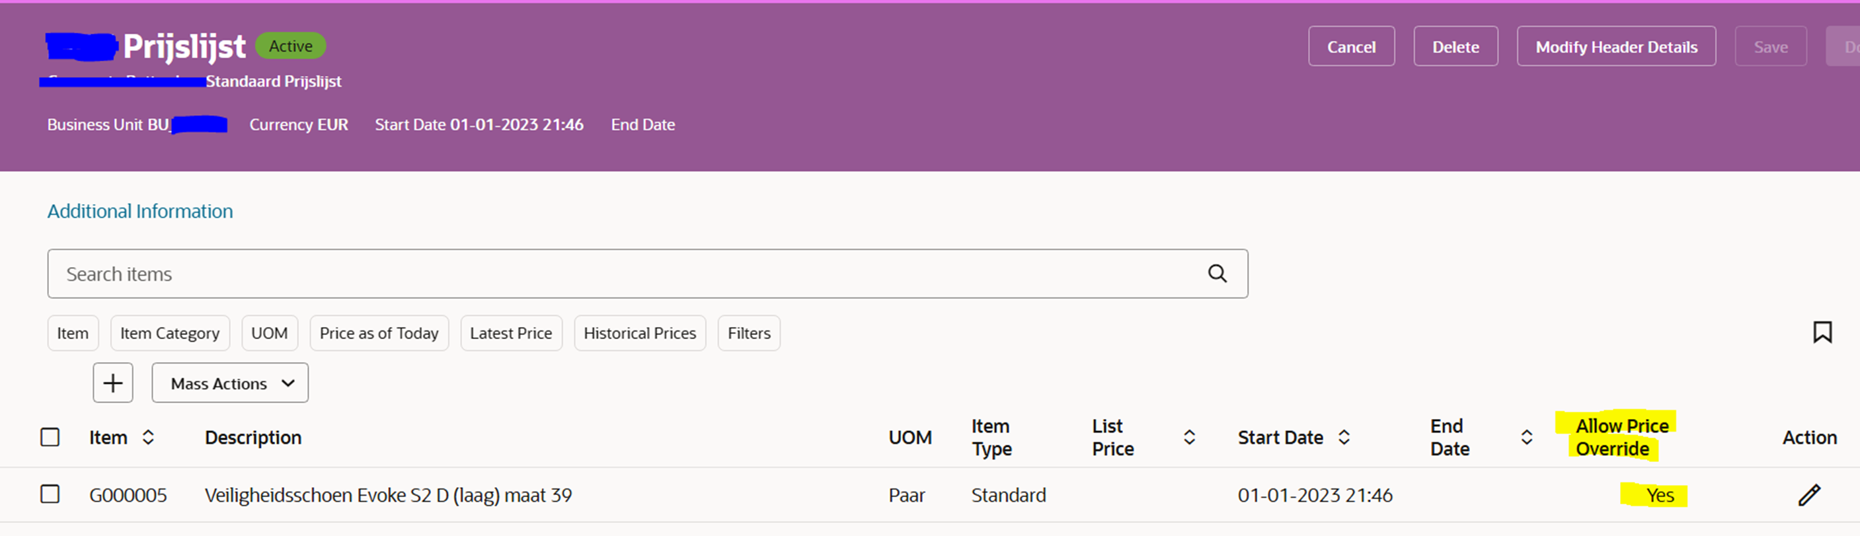This screenshot has height=536, width=1860.
Task: Click the plus icon to add an item
Action: [112, 382]
